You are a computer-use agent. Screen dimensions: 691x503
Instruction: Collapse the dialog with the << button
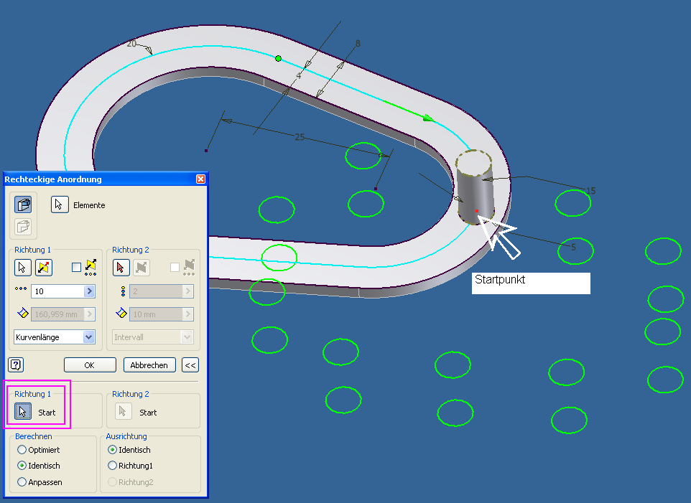[x=190, y=365]
